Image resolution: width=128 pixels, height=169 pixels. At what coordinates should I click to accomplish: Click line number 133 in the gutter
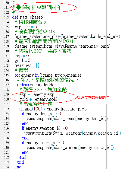[x=6, y=17]
